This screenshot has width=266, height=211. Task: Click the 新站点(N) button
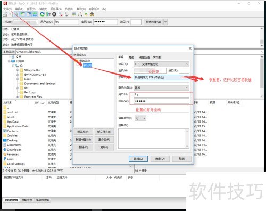point(84,132)
